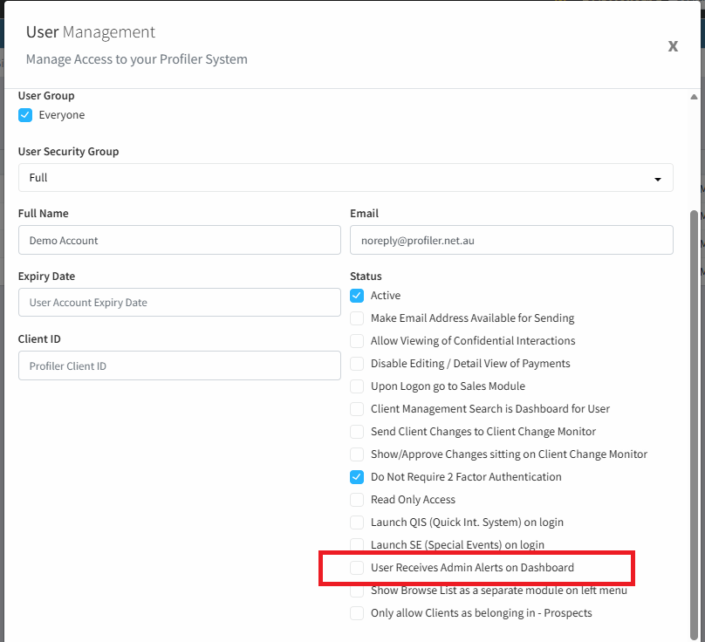Uncheck Do Not Require 2 Factor Authentication
The width and height of the screenshot is (705, 642).
357,477
